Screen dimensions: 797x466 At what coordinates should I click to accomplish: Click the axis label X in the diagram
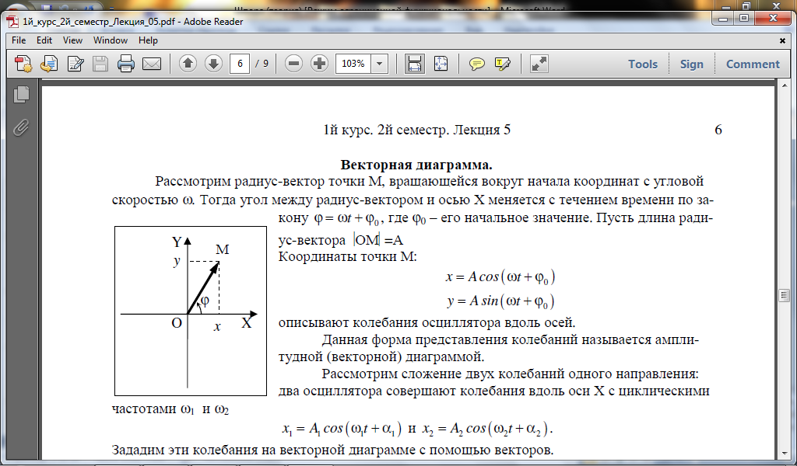coord(247,323)
